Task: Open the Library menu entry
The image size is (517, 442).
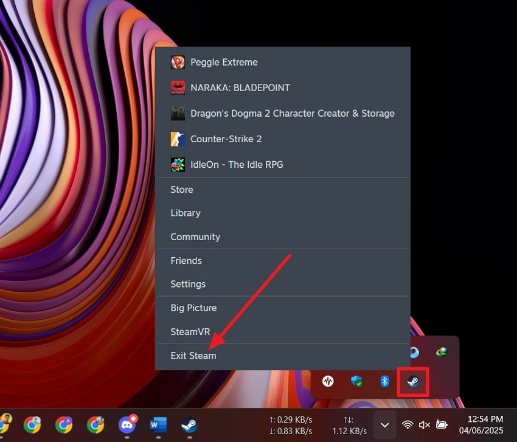Action: coord(283,213)
